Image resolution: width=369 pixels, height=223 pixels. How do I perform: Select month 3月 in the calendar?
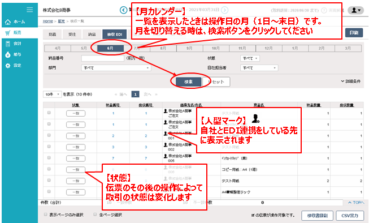pyautogui.click(x=348, y=48)
